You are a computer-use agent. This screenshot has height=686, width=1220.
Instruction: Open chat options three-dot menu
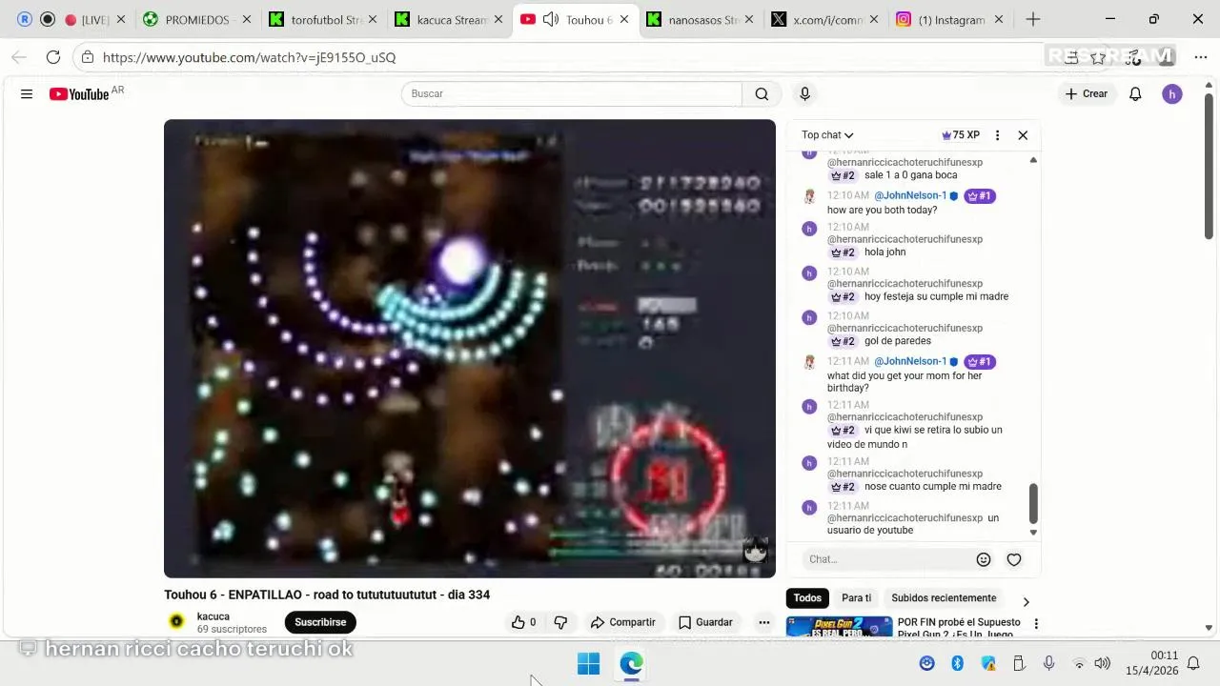[x=997, y=135]
